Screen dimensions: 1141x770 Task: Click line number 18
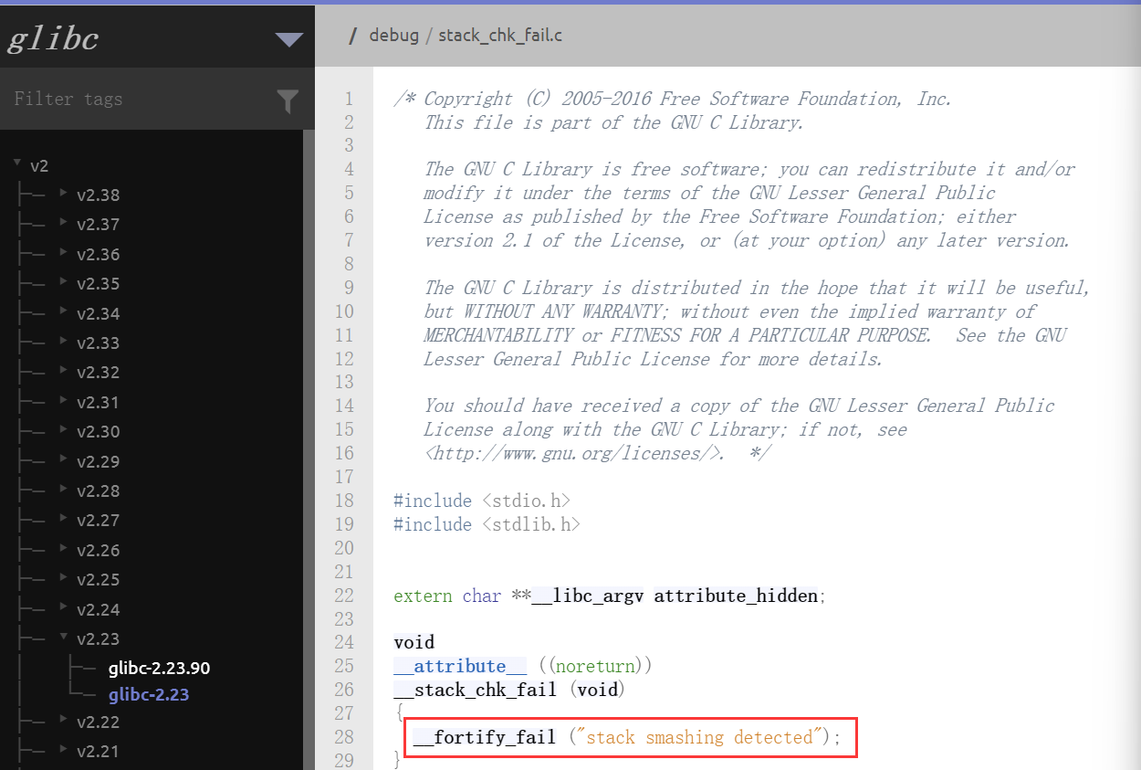pyautogui.click(x=344, y=501)
